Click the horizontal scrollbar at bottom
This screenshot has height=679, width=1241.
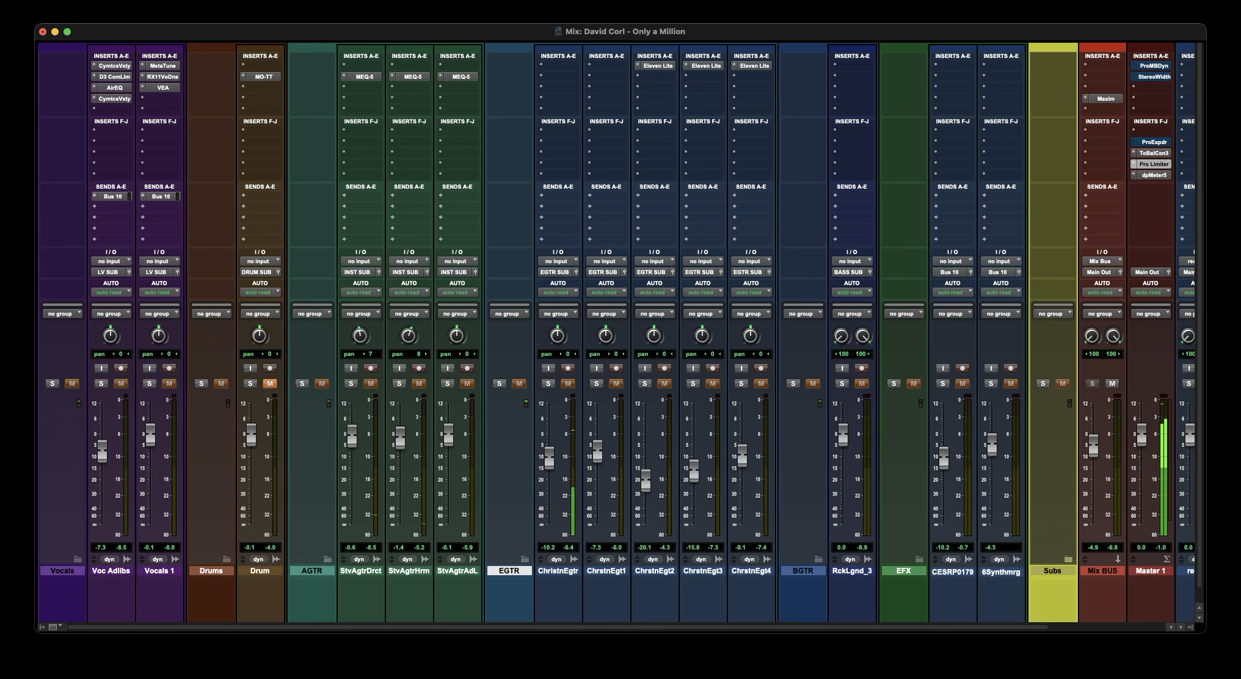pos(558,627)
